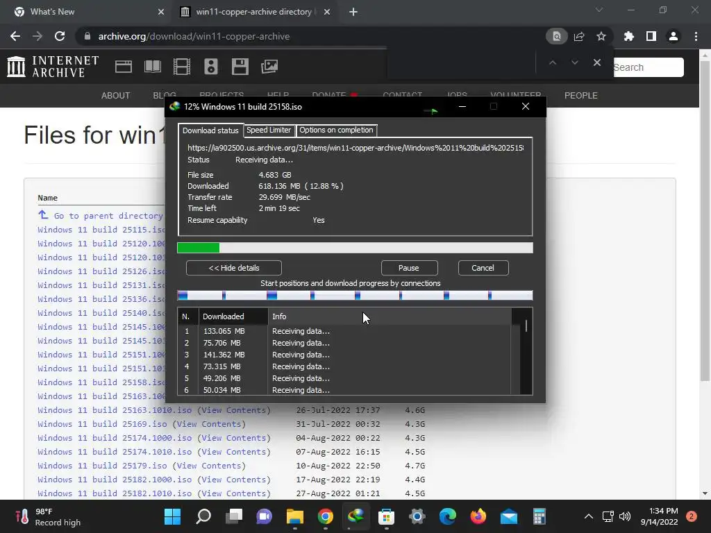Click Hide details in download dialog
Image resolution: width=711 pixels, height=533 pixels.
click(234, 268)
